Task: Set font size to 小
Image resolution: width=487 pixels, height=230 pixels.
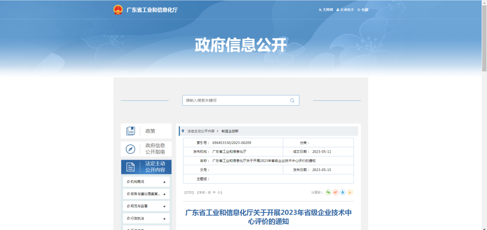Action: coord(219,193)
